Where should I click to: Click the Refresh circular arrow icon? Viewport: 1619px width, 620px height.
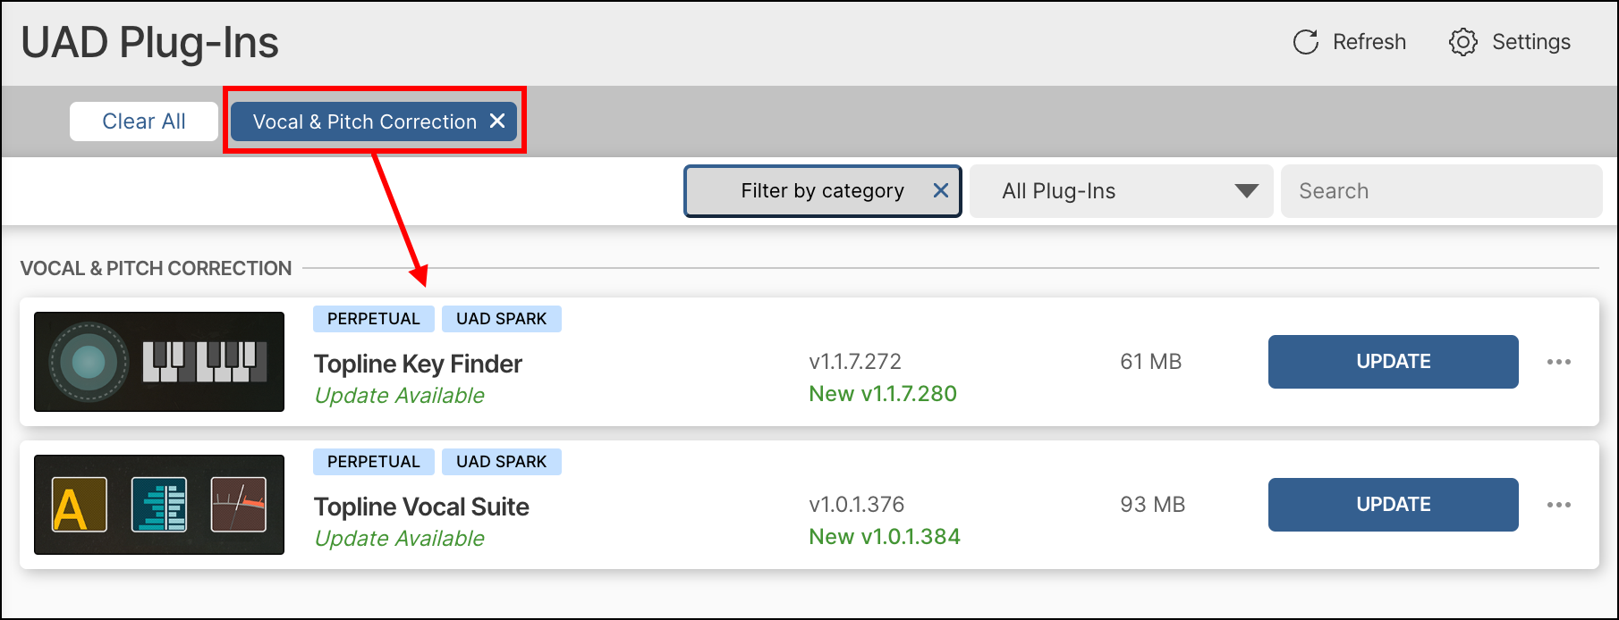pyautogui.click(x=1305, y=42)
